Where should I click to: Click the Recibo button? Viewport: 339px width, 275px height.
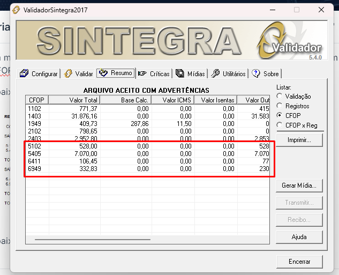click(x=299, y=220)
